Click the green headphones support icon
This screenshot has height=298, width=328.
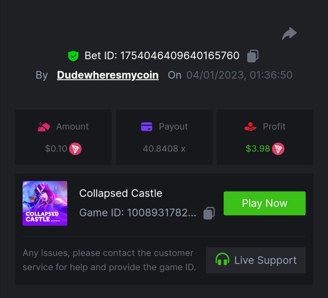click(x=222, y=260)
